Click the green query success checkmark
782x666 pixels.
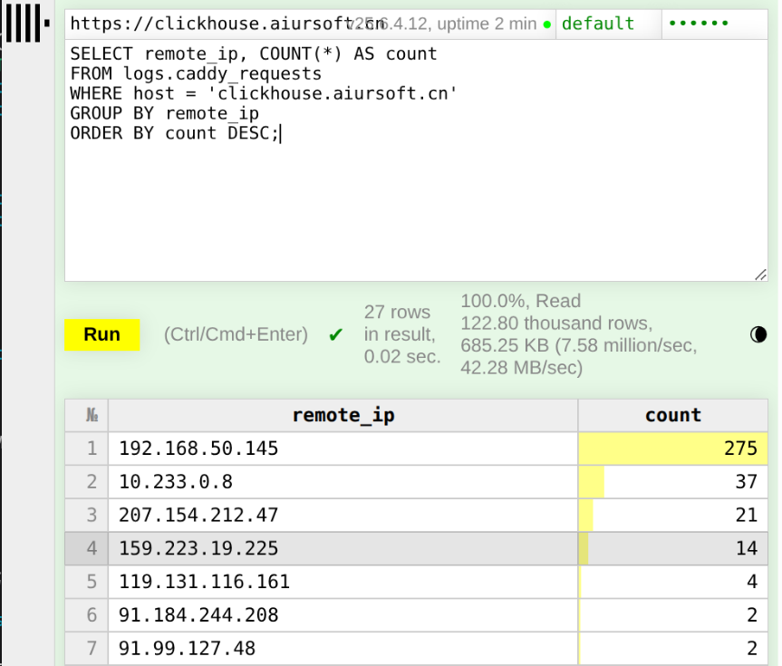click(x=336, y=335)
